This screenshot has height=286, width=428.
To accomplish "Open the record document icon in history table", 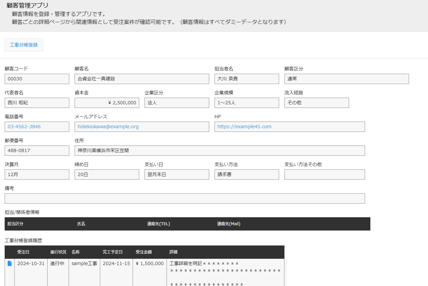I will pos(9,263).
